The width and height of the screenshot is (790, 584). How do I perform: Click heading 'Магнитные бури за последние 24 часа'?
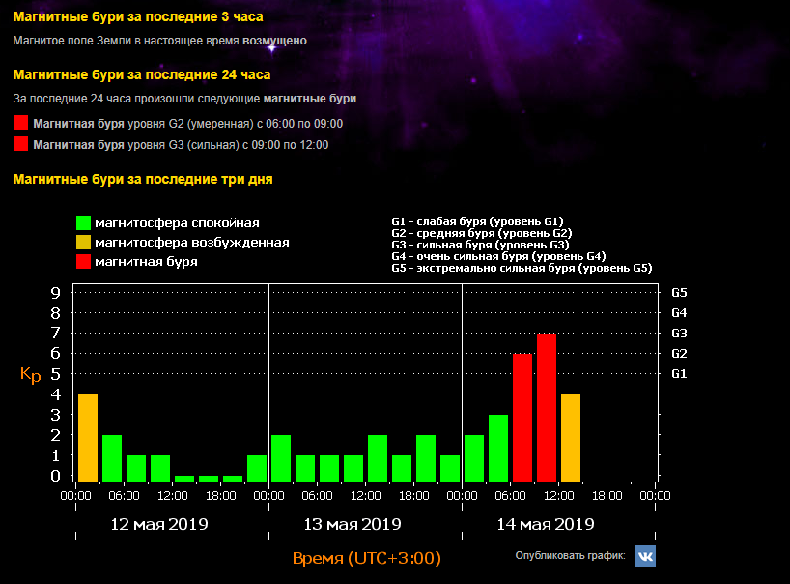142,74
